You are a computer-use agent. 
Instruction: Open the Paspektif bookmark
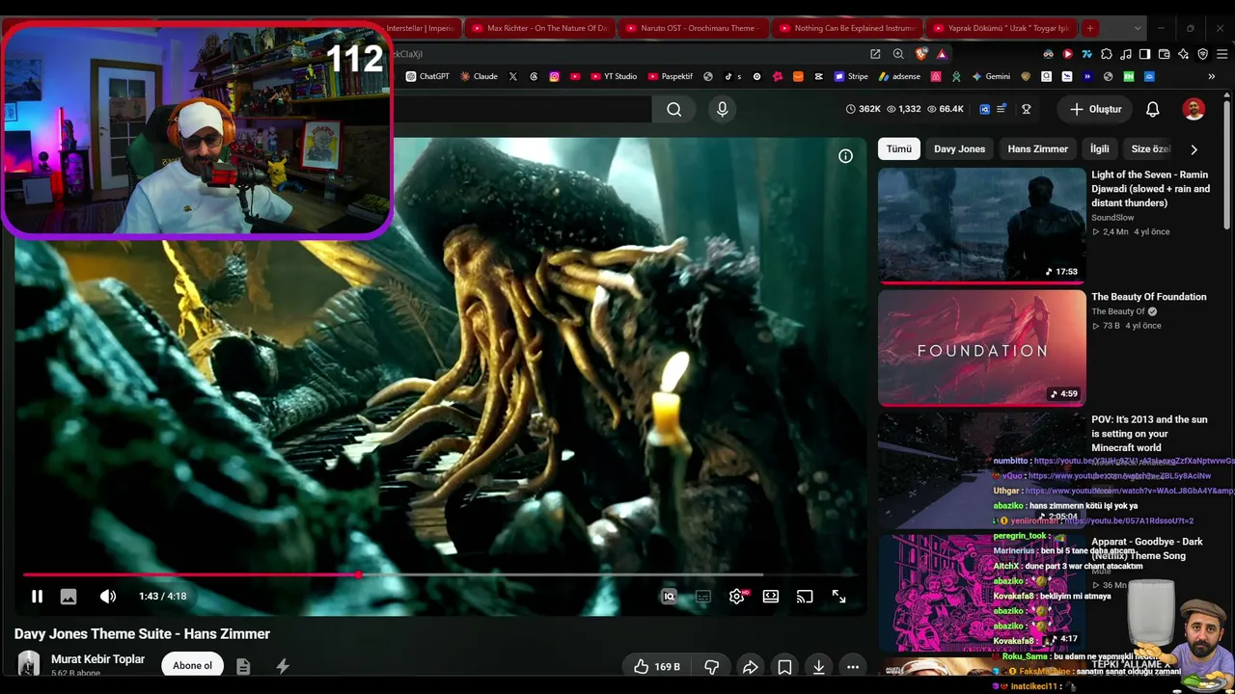tap(670, 76)
